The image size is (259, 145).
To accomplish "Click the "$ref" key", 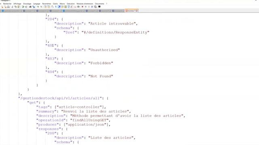I will [70, 32].
